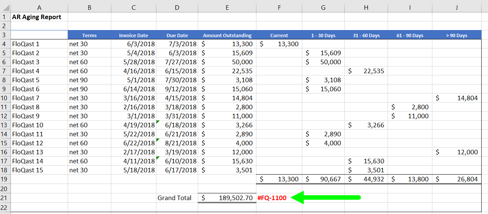Click due date 7/27/2018

(x=177, y=62)
